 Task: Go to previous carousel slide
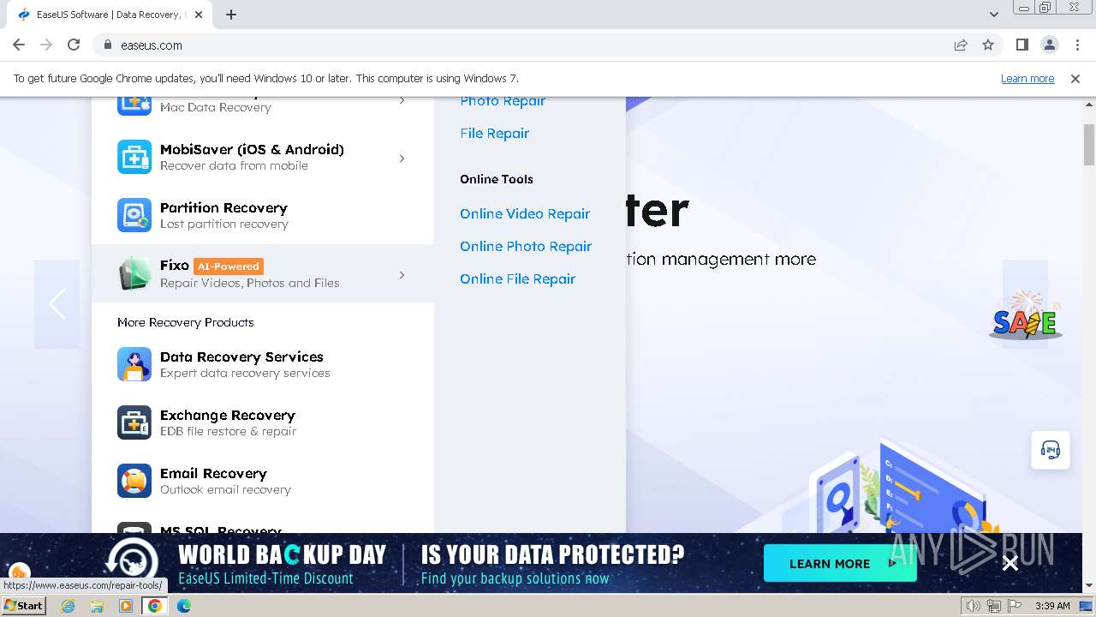(x=57, y=304)
